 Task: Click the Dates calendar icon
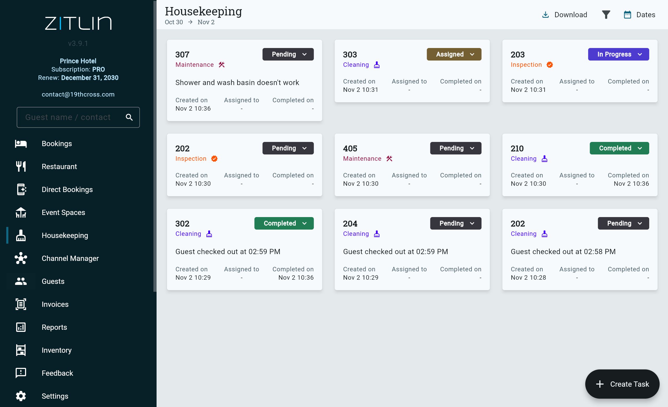pyautogui.click(x=627, y=15)
